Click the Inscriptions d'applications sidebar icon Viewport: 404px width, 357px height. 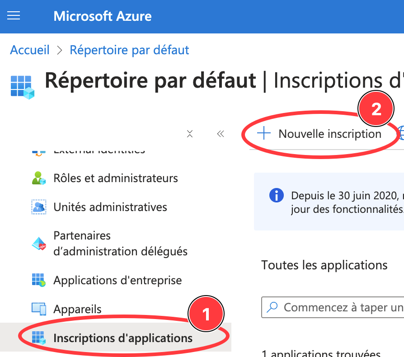pyautogui.click(x=39, y=338)
